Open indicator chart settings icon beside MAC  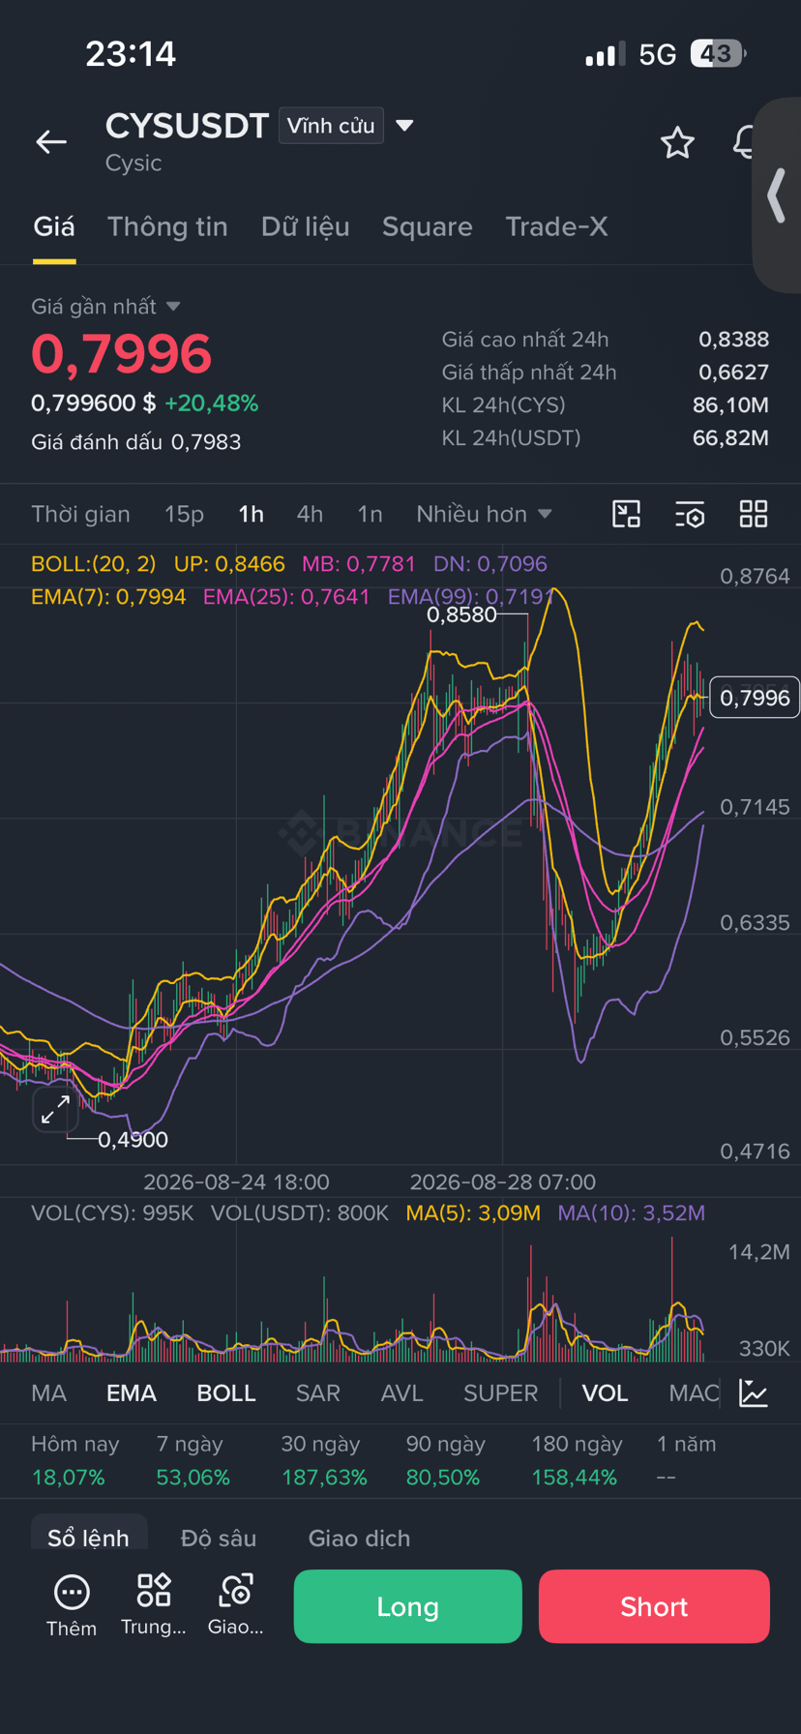[x=753, y=1392]
